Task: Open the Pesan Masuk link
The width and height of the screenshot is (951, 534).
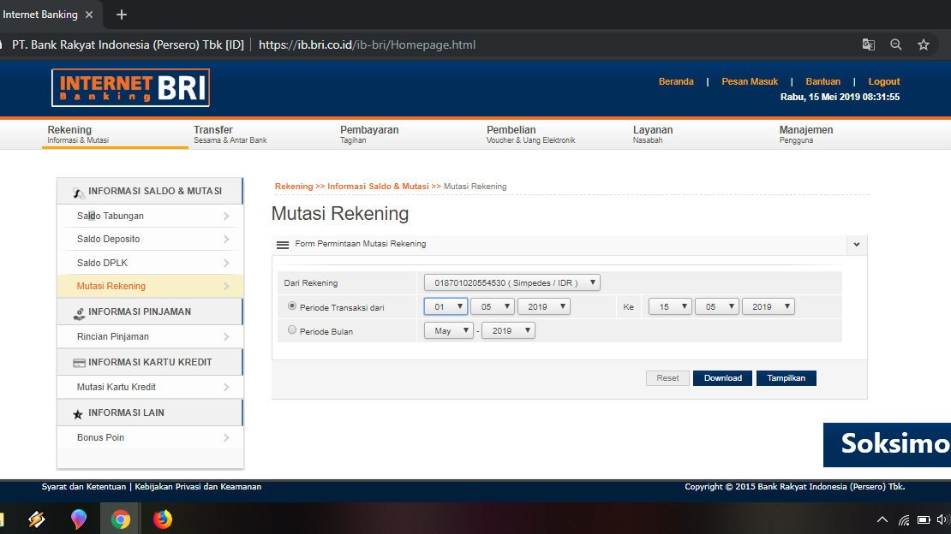Action: pyautogui.click(x=750, y=82)
